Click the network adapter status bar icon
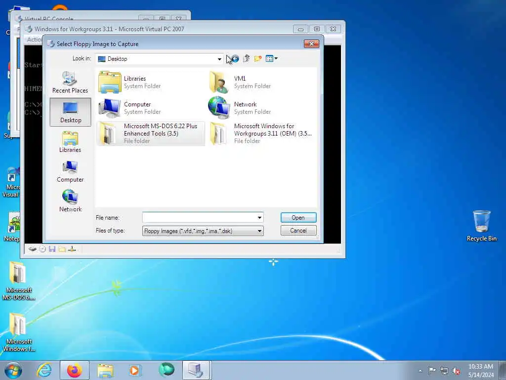This screenshot has width=506, height=380. pyautogui.click(x=72, y=249)
